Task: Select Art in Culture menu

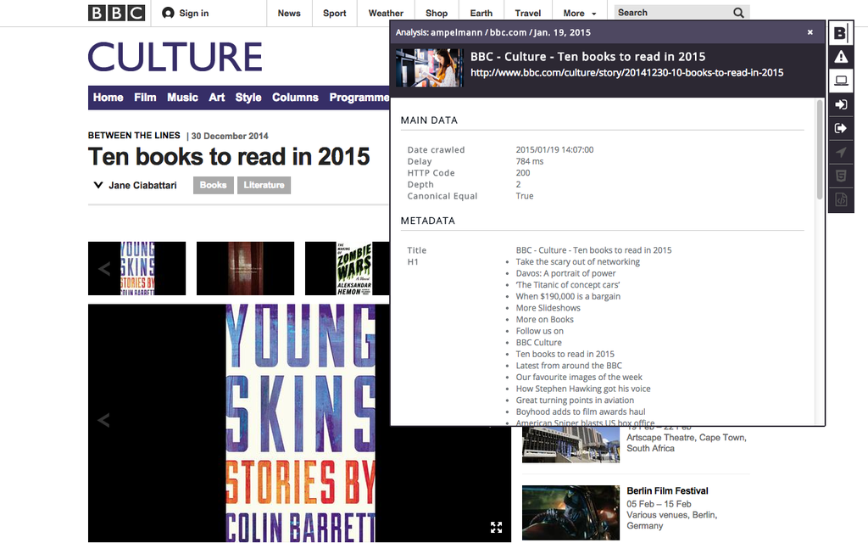Action: tap(216, 98)
